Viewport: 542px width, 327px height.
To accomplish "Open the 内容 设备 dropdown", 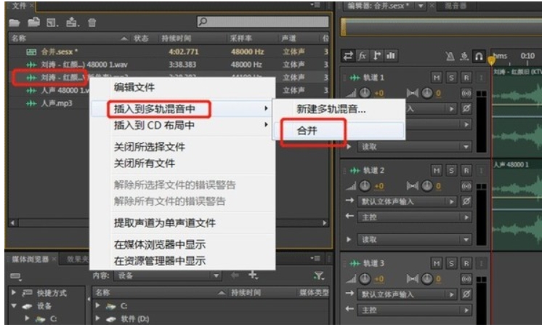I will pos(167,275).
